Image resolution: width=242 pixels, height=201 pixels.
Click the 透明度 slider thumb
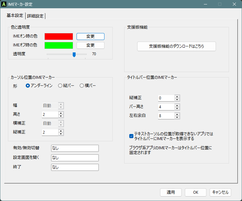click(74, 55)
